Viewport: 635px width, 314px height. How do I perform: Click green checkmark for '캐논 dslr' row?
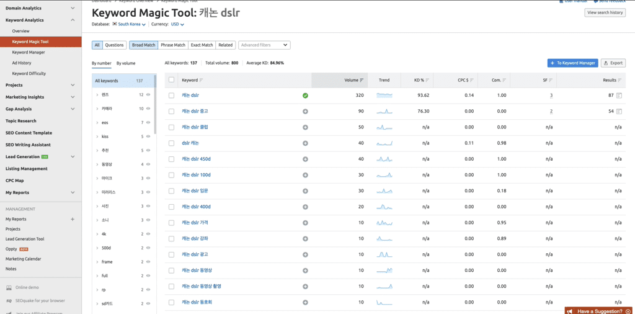[x=305, y=96]
